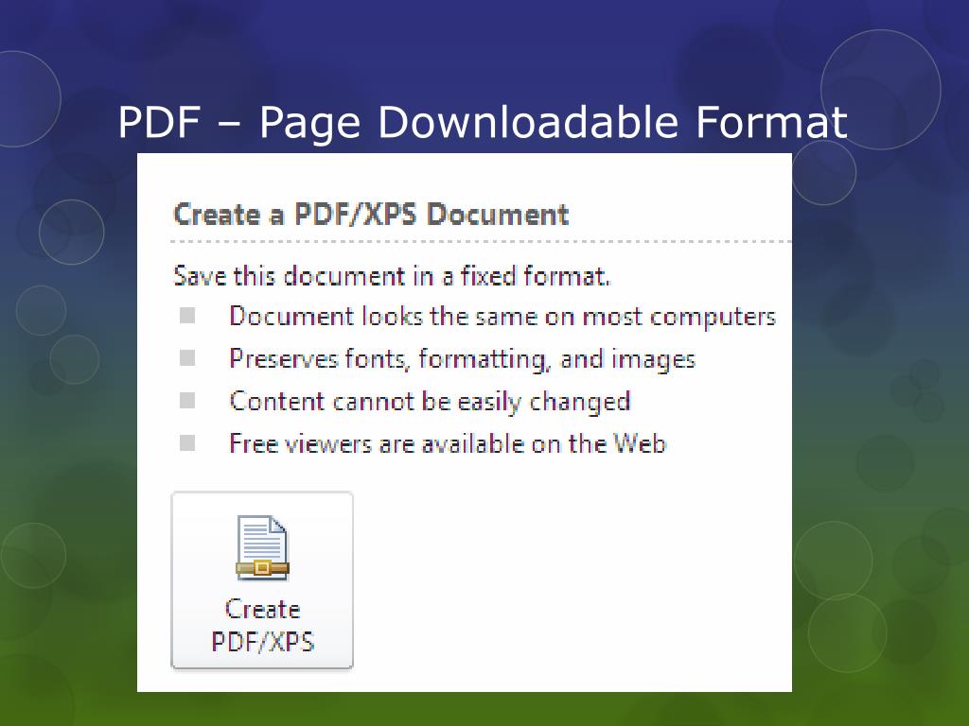Select 'Free viewers are available on the Web'
The image size is (969, 726).
448,443
